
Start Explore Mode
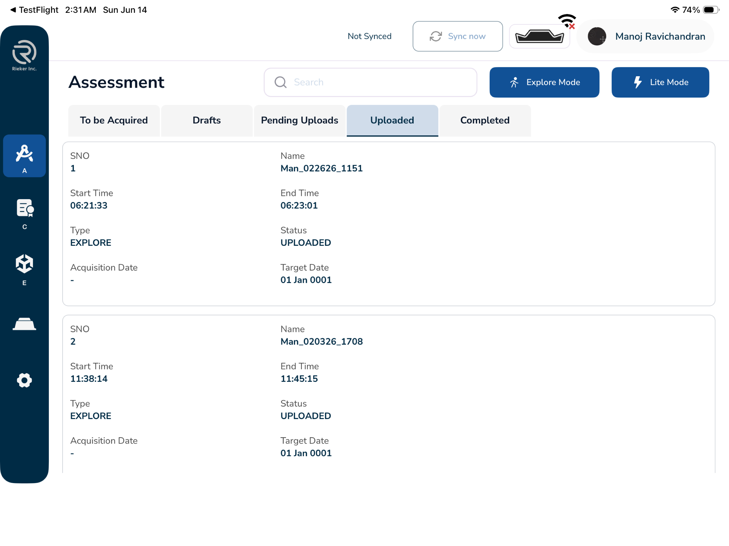tap(544, 82)
